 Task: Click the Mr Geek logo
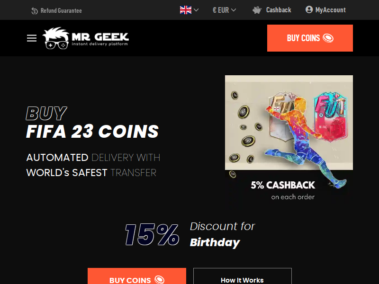[x=86, y=38]
